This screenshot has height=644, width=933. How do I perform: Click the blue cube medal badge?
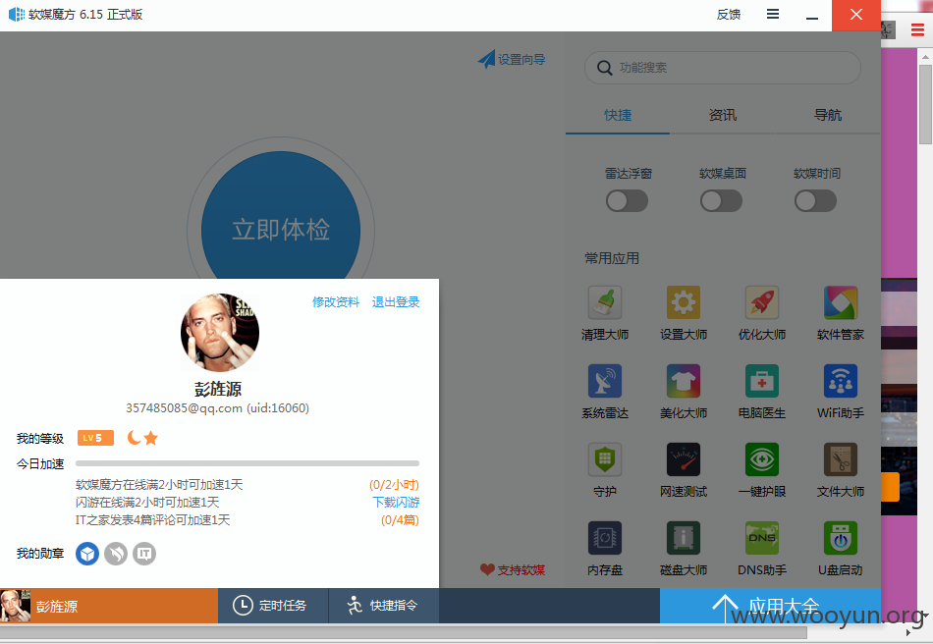87,554
